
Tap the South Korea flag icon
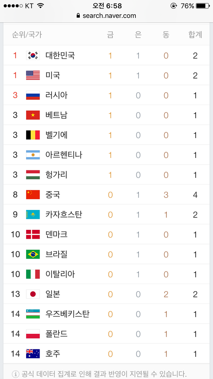[x=33, y=55]
